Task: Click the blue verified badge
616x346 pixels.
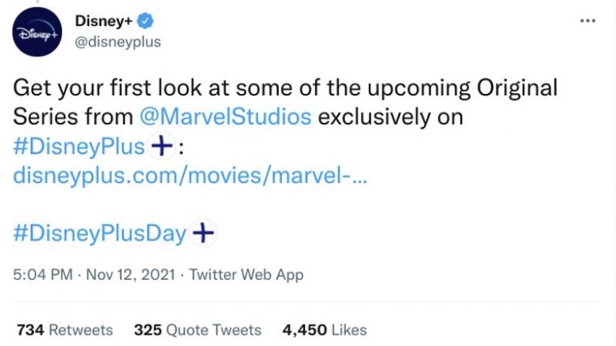Action: pyautogui.click(x=145, y=20)
